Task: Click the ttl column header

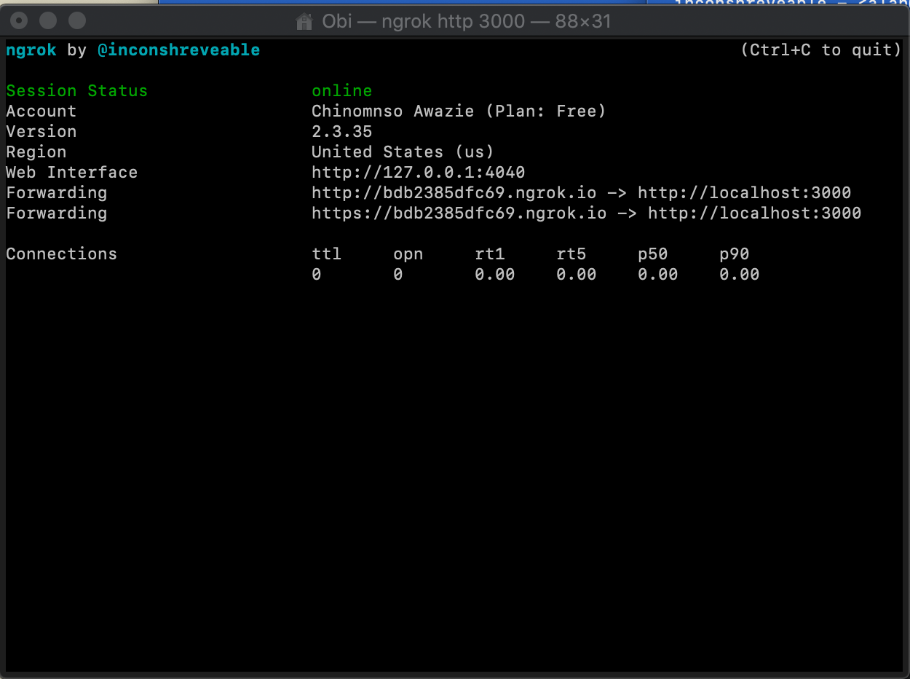Action: [325, 254]
